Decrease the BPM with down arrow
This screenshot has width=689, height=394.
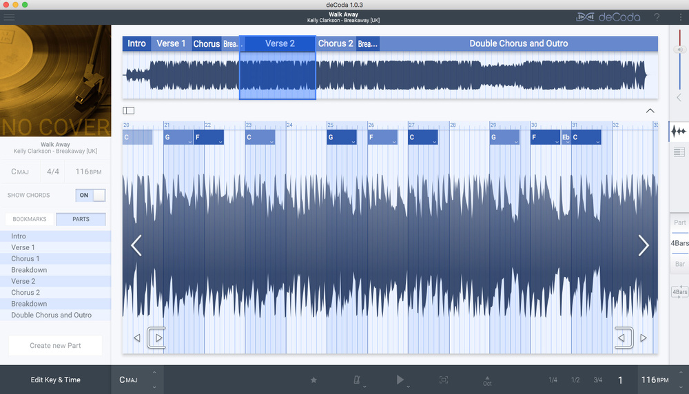click(681, 387)
